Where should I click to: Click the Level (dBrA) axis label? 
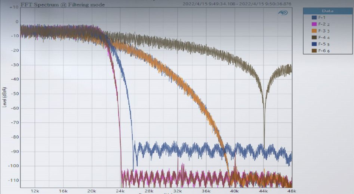[4, 97]
